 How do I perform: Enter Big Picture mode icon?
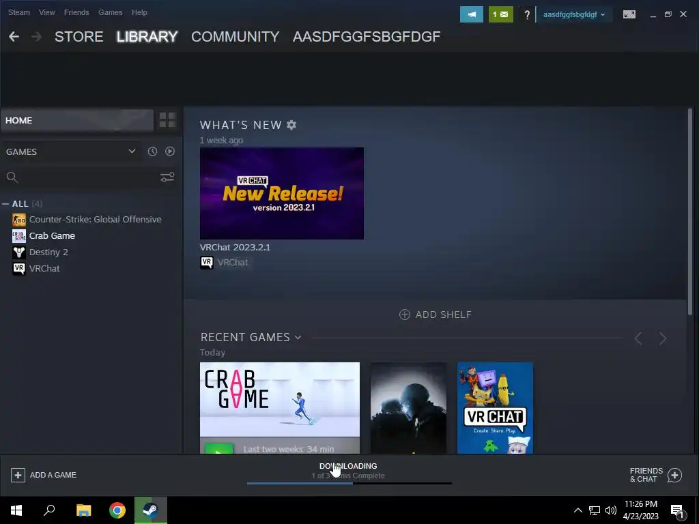click(x=629, y=15)
